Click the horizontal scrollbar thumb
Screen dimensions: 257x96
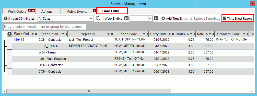pos(89,91)
